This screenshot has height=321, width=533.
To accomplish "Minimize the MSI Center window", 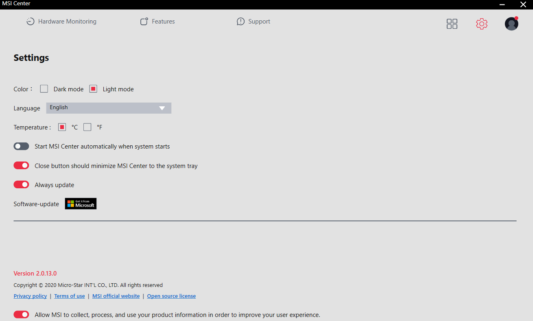I will pos(503,4).
